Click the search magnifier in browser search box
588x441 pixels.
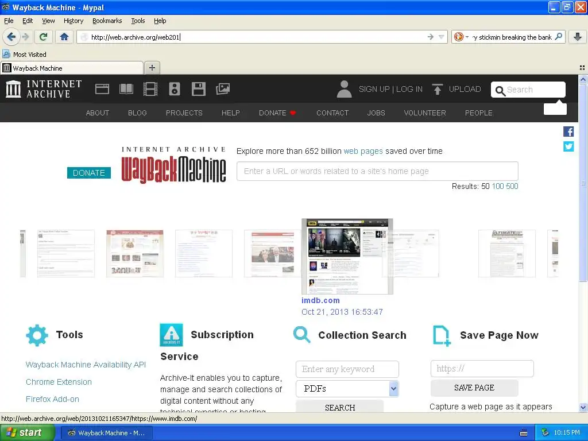(558, 37)
